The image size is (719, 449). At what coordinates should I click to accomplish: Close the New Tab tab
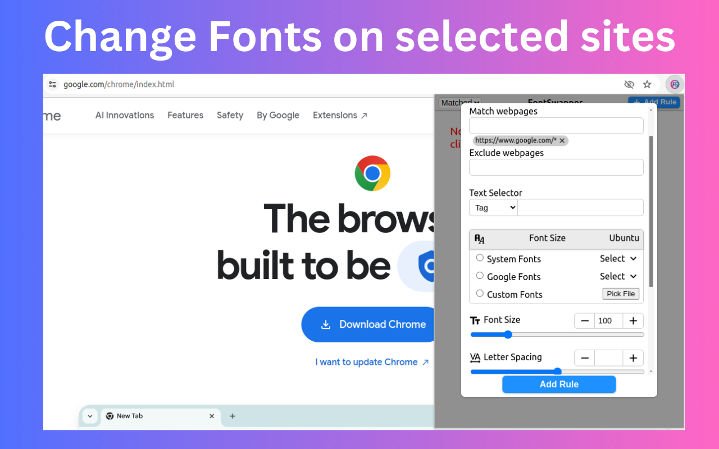click(212, 416)
